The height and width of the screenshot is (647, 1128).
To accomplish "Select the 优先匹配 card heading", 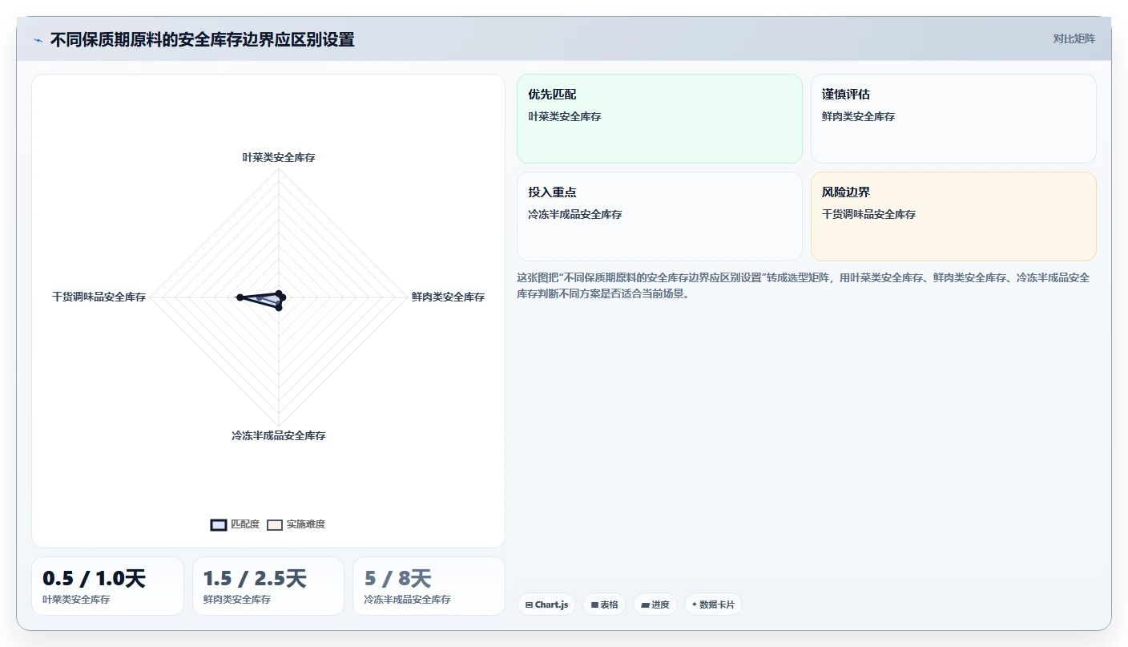I will (x=552, y=95).
